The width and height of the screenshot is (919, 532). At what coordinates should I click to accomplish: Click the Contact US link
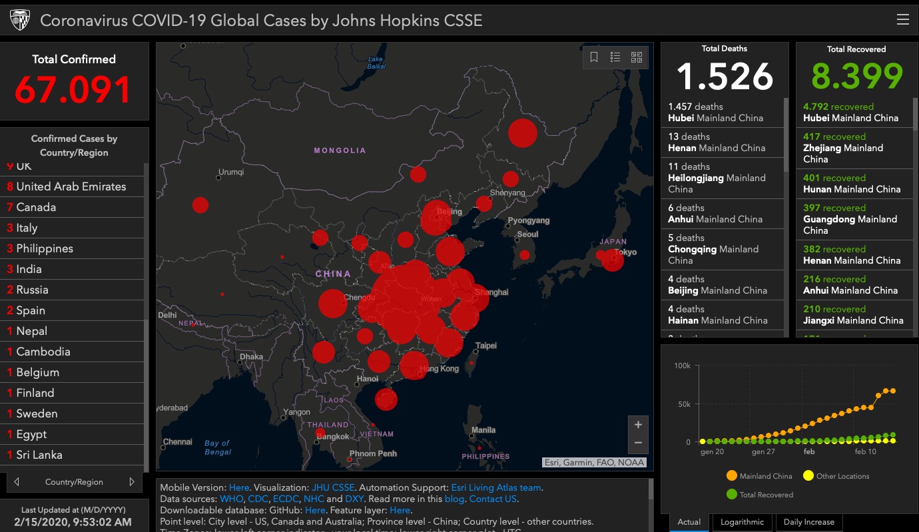[x=493, y=499]
